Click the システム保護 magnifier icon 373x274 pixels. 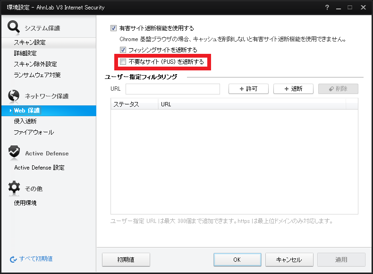[x=13, y=26]
